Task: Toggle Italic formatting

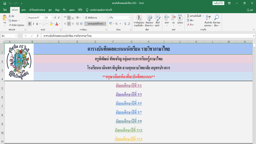Action: [x=33, y=24]
